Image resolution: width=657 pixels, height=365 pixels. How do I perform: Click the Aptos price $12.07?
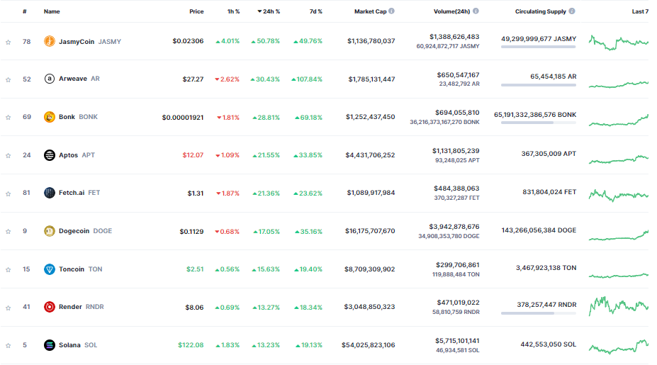pyautogui.click(x=193, y=155)
